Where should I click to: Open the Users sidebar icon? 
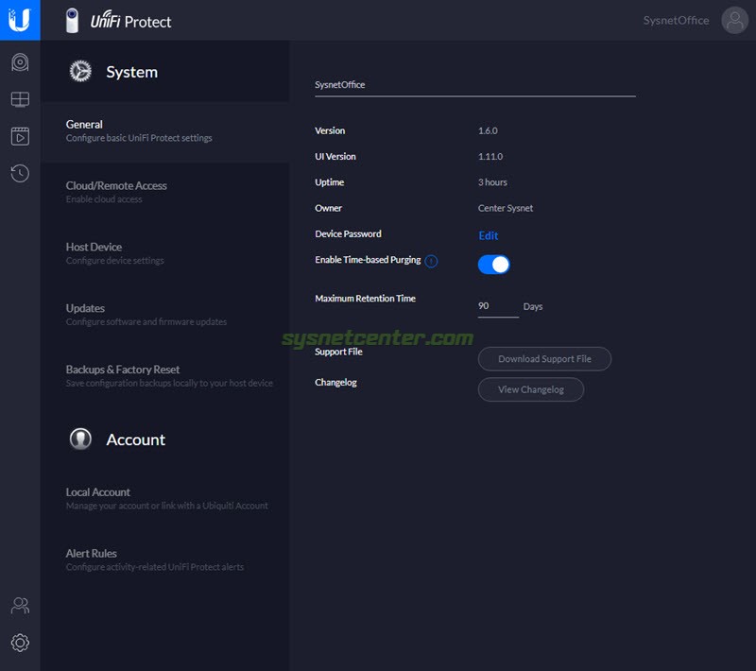[20, 606]
